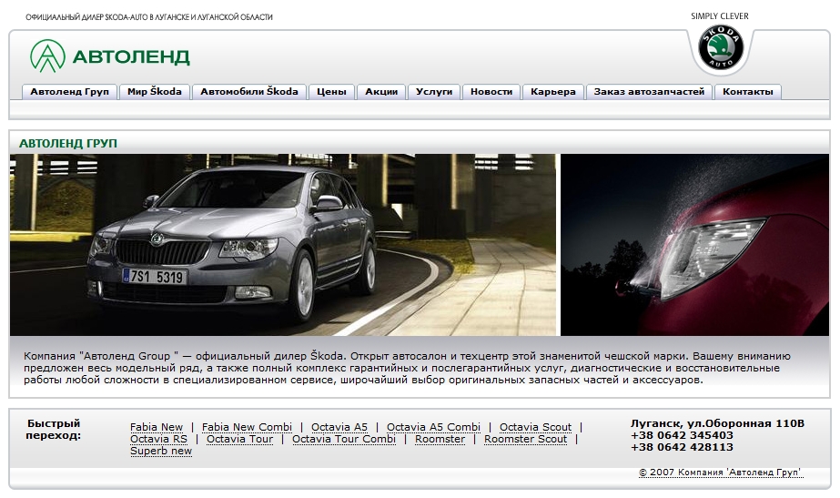Open the Автомобили Škoda tab
This screenshot has width=840, height=498.
249,92
